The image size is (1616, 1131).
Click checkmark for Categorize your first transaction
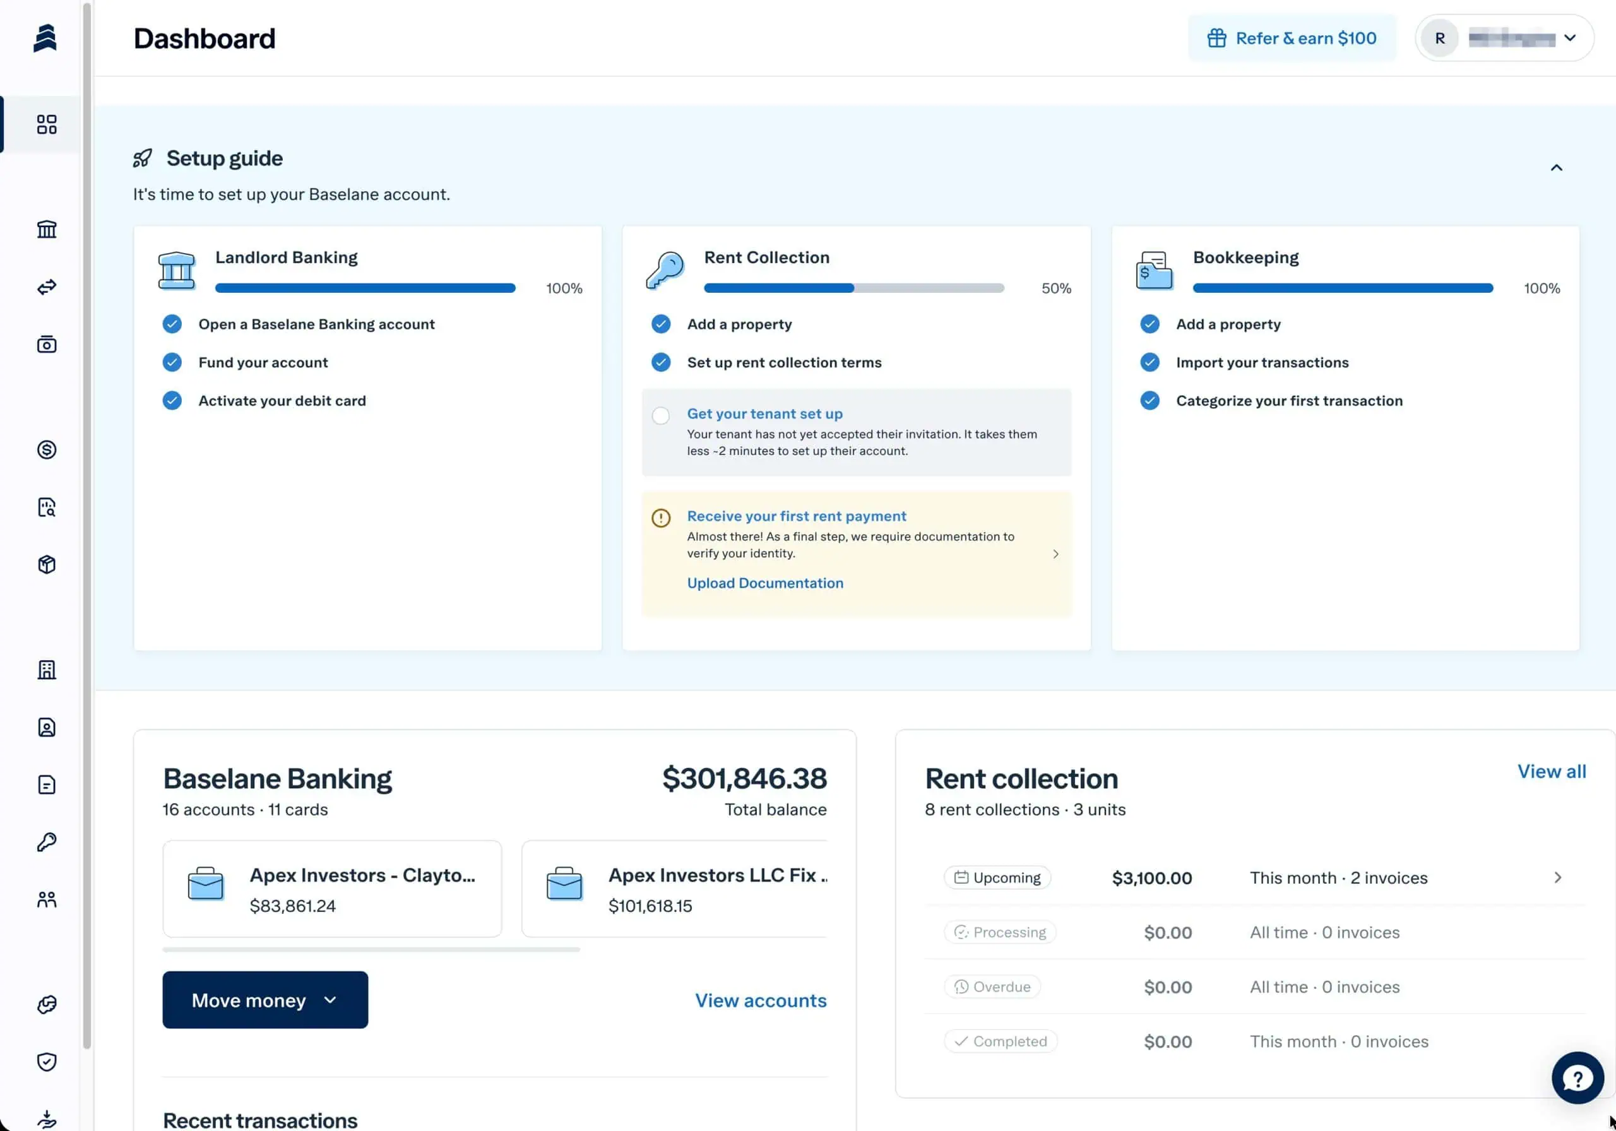1150,401
